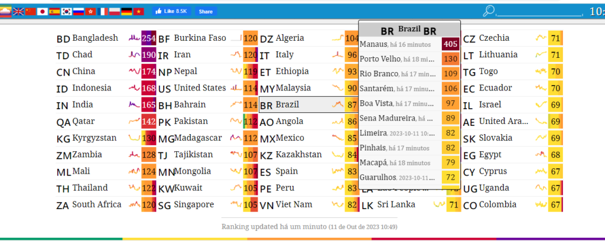Expand the Sri Lanka country row

coord(396,205)
